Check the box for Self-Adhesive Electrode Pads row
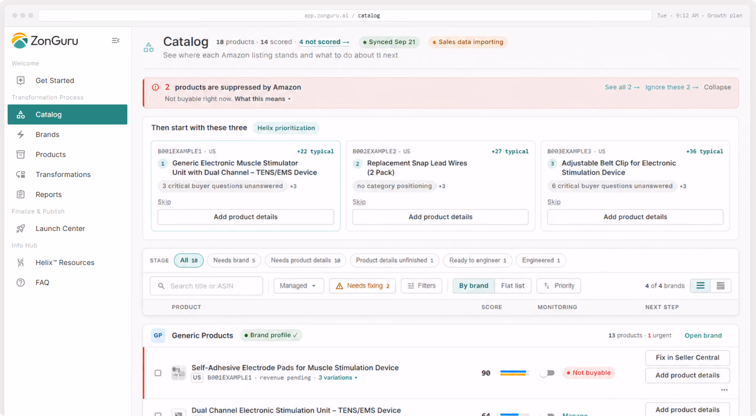756x416 pixels. pos(158,373)
